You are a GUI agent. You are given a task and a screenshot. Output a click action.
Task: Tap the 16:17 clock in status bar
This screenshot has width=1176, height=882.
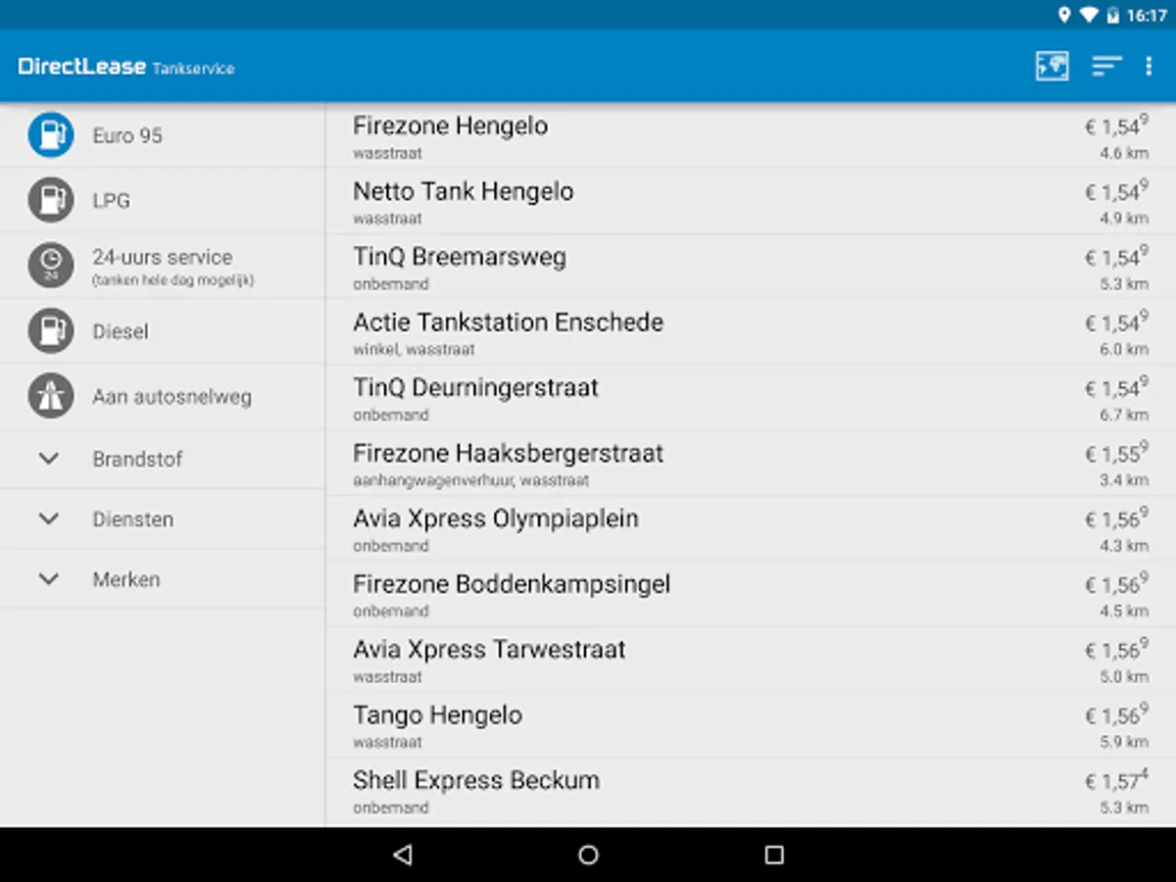(x=1147, y=15)
